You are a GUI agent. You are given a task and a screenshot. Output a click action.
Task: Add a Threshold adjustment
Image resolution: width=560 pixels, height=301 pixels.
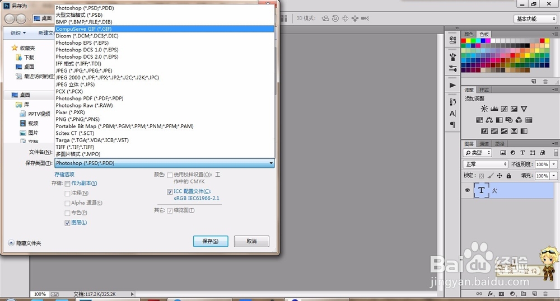(x=505, y=131)
